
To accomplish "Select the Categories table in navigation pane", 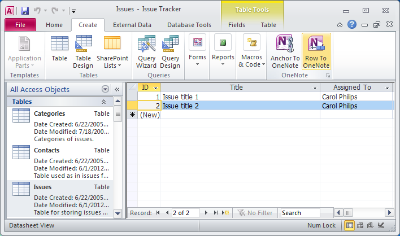I will coord(60,126).
